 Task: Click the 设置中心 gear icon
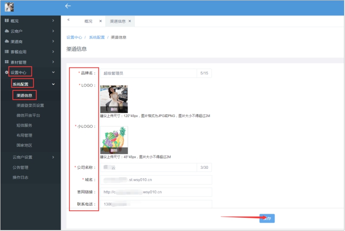(x=6, y=72)
